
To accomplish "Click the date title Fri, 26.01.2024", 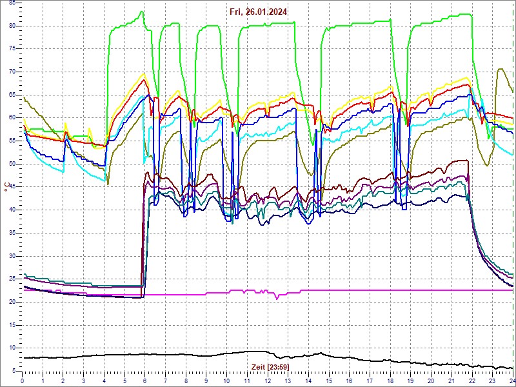I will 258,12.
